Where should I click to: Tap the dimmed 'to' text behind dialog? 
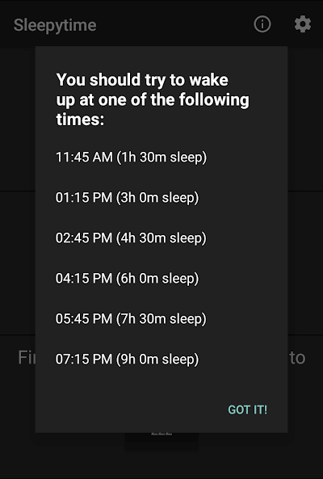[x=297, y=358]
